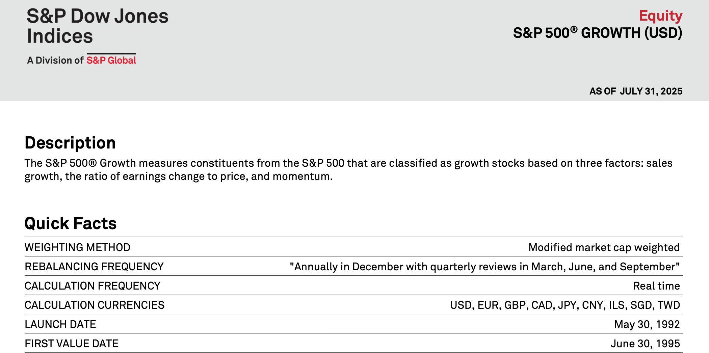Select the LAUNCH DATE label

(x=60, y=324)
